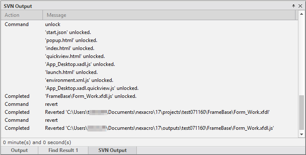
Task: Select the 'App_Desktop.xadl.js' unlocked line
Action: tap(149, 64)
